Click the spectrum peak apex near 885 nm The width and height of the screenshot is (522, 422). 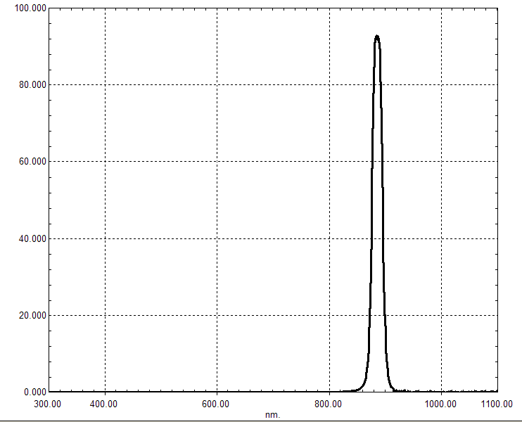pos(377,37)
